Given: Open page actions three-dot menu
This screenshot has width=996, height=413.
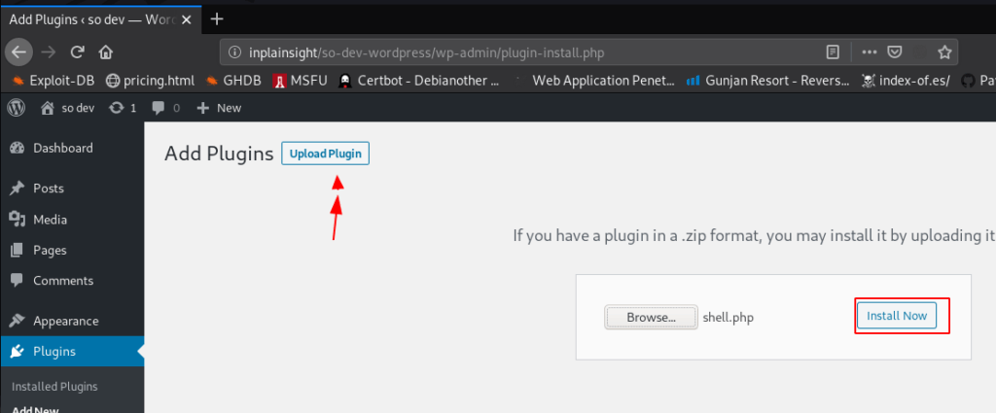Looking at the screenshot, I should click(870, 52).
